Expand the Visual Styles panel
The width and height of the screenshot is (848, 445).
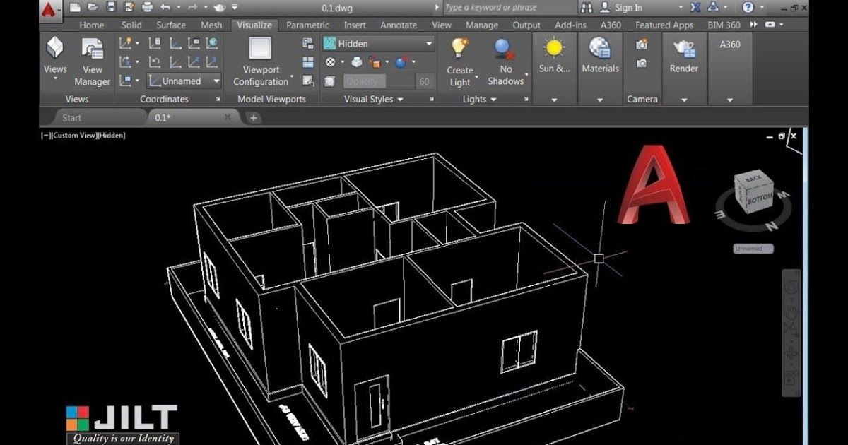click(x=400, y=99)
